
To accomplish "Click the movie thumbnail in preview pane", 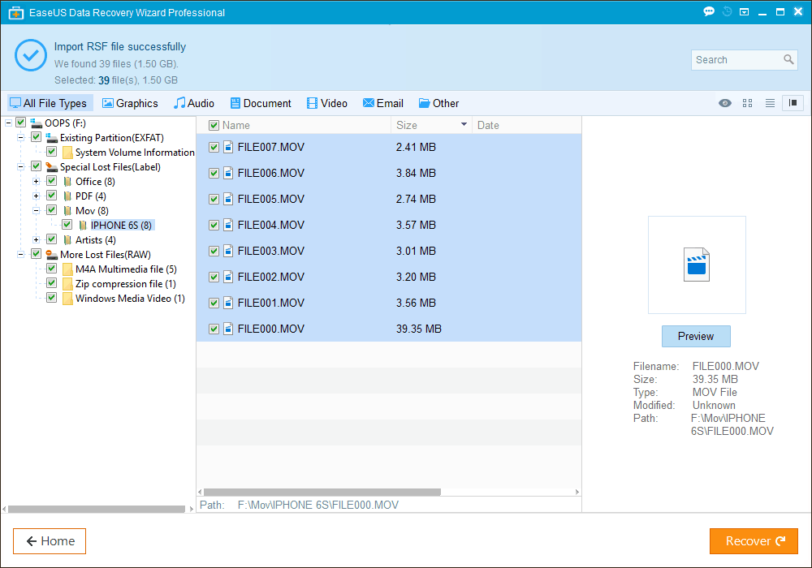I will pyautogui.click(x=697, y=265).
